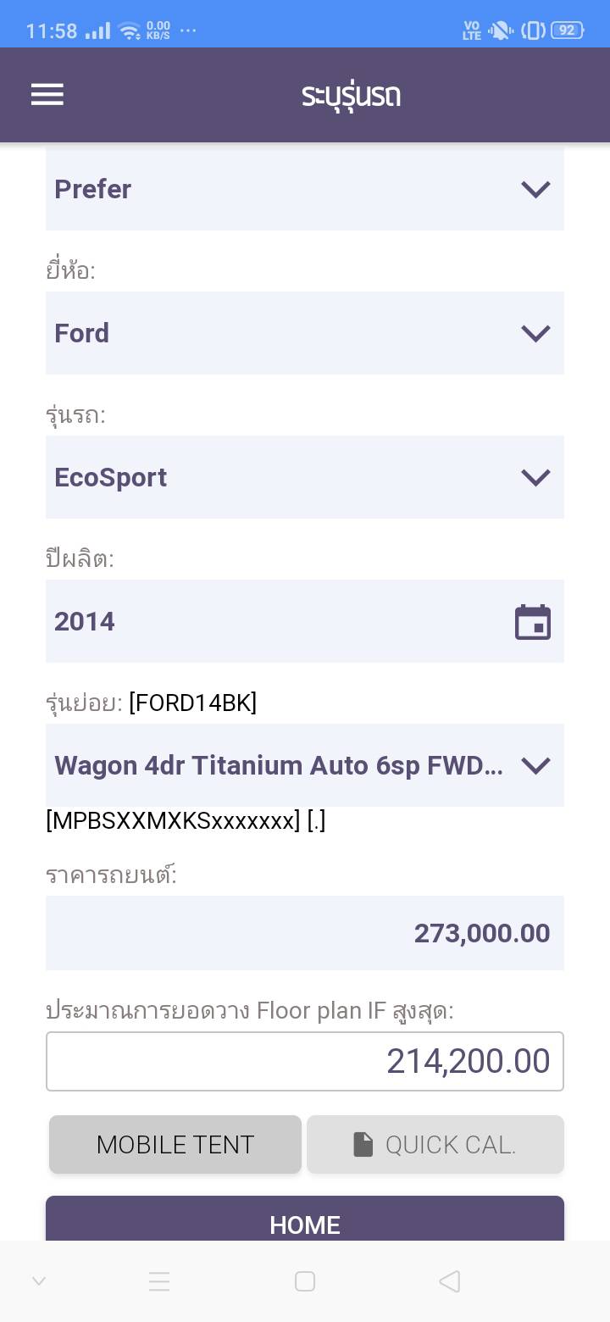This screenshot has width=610, height=1322.
Task: Tap the battery indicator in status bar
Action: (567, 31)
